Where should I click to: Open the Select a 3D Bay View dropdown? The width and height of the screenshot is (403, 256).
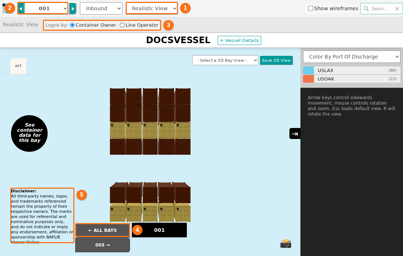click(x=225, y=60)
